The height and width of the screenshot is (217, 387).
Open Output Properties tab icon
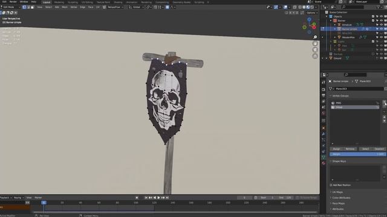[x=324, y=95]
